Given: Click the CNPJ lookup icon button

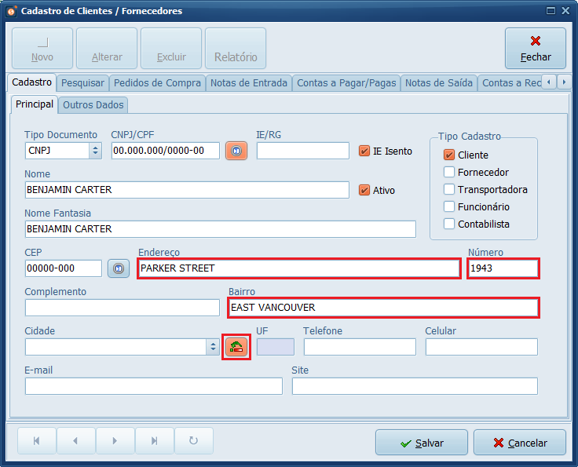Looking at the screenshot, I should point(236,151).
